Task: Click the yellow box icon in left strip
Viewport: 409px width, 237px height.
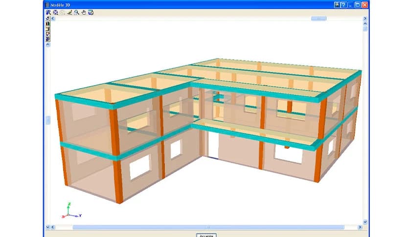Action: click(48, 29)
